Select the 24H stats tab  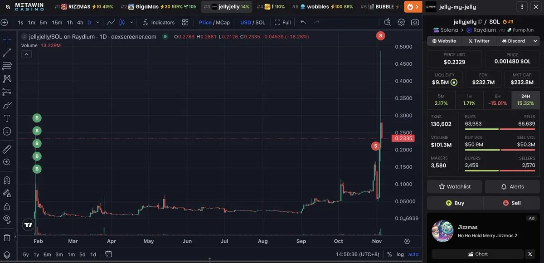[525, 100]
